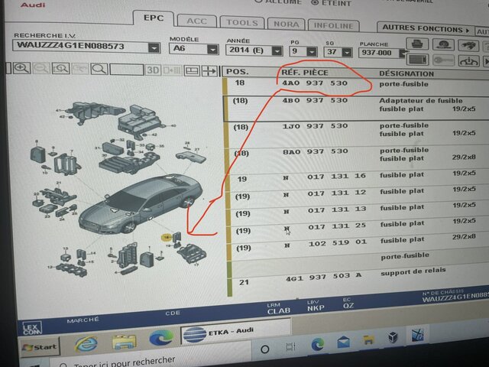489x367 pixels.
Task: Select part row N 017 131 12
Action: (357, 194)
